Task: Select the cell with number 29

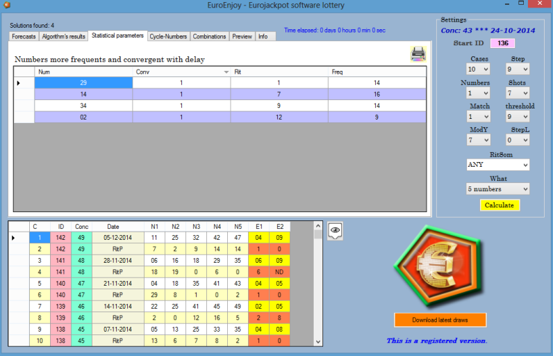Action: pyautogui.click(x=83, y=83)
